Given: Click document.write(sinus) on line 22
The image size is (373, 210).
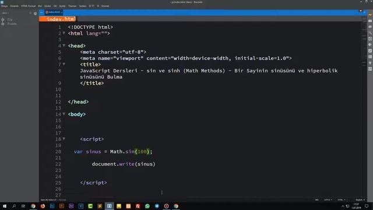Looking at the screenshot, I should (124, 164).
